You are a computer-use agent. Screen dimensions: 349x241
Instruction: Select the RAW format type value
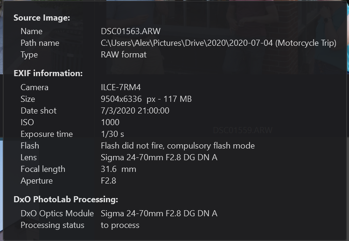click(x=124, y=55)
